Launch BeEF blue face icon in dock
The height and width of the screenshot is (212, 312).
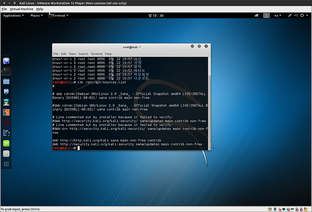6,133
